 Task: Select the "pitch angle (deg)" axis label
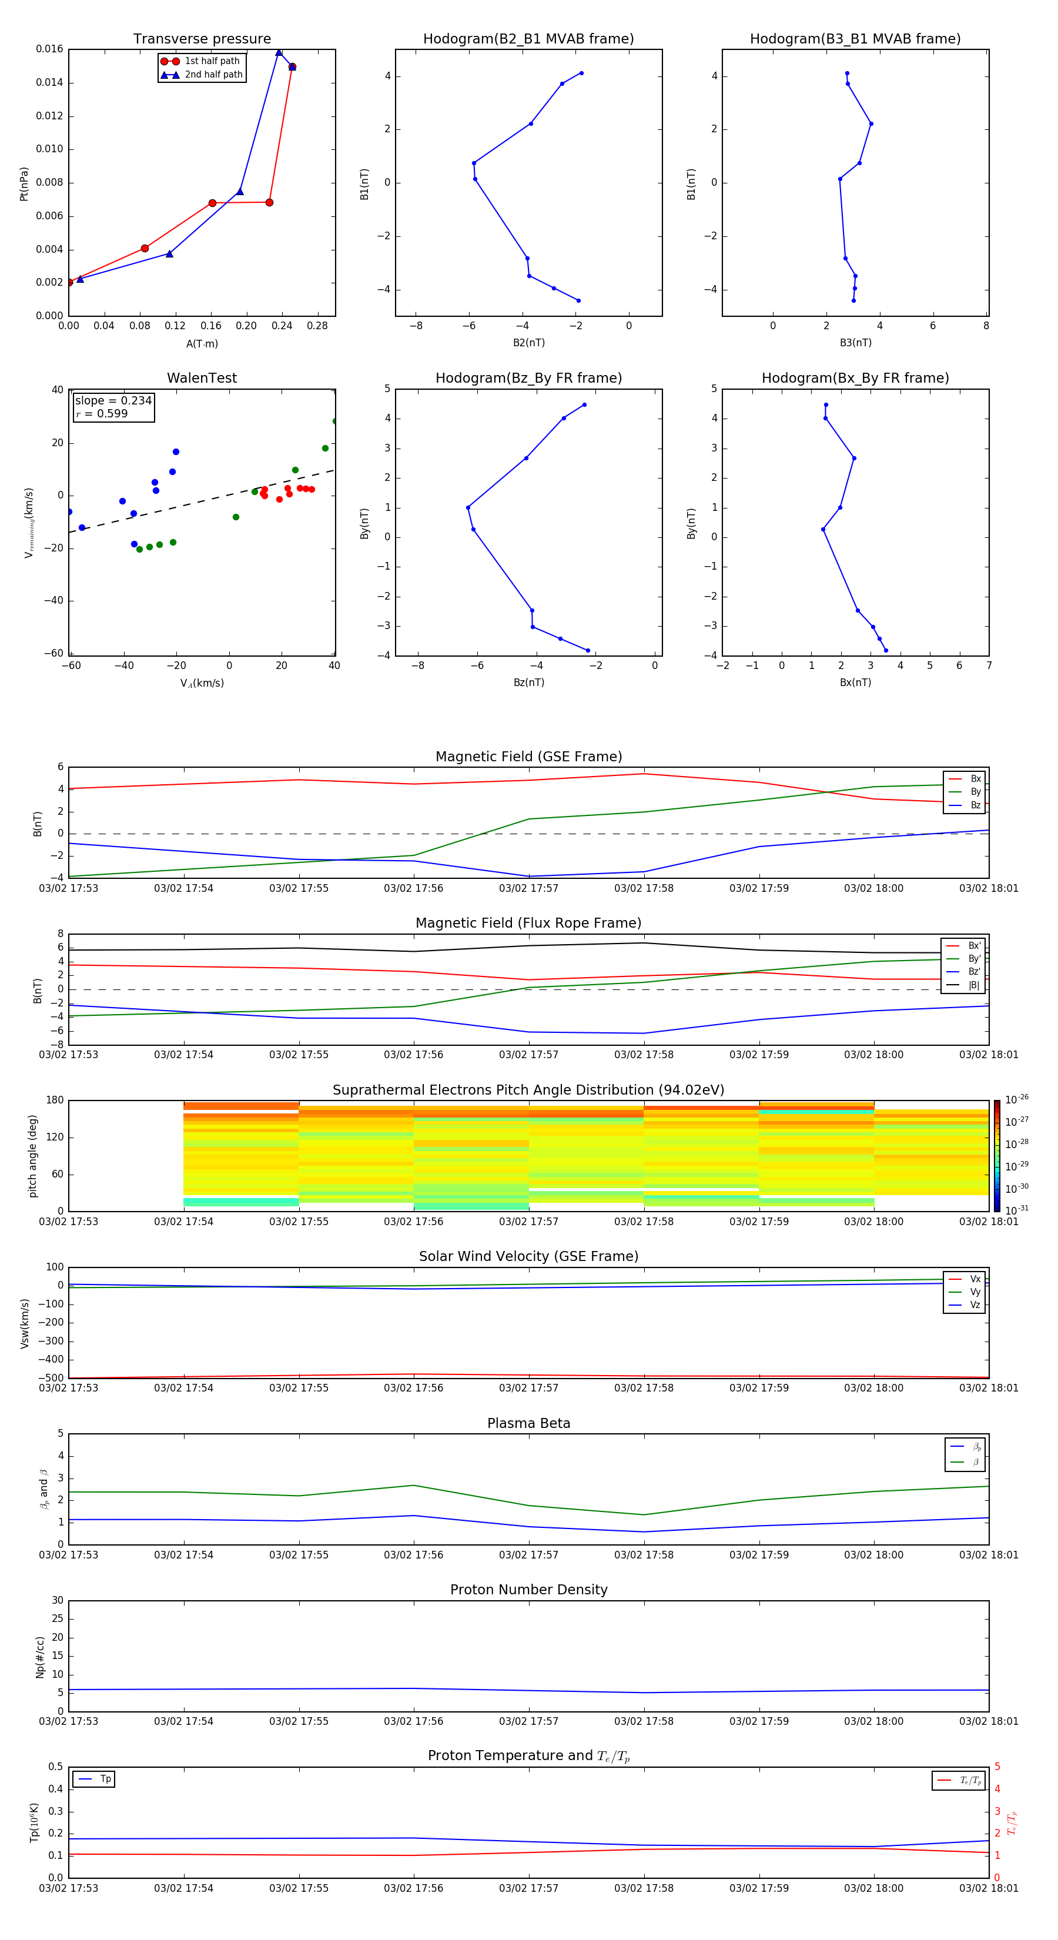click(x=32, y=1156)
